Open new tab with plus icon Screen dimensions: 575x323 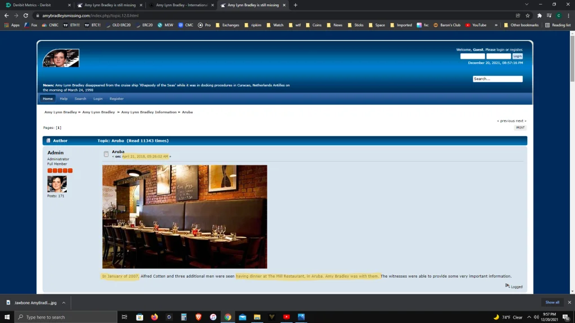tap(295, 5)
